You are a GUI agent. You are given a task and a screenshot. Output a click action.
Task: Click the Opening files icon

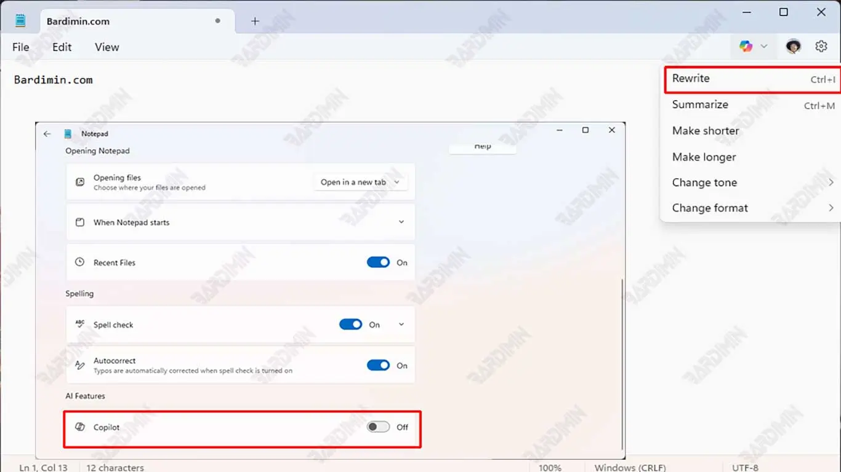click(x=80, y=182)
